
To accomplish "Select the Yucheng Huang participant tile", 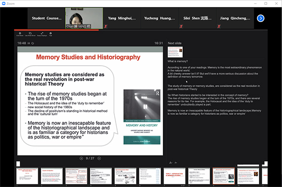I will (159, 18).
